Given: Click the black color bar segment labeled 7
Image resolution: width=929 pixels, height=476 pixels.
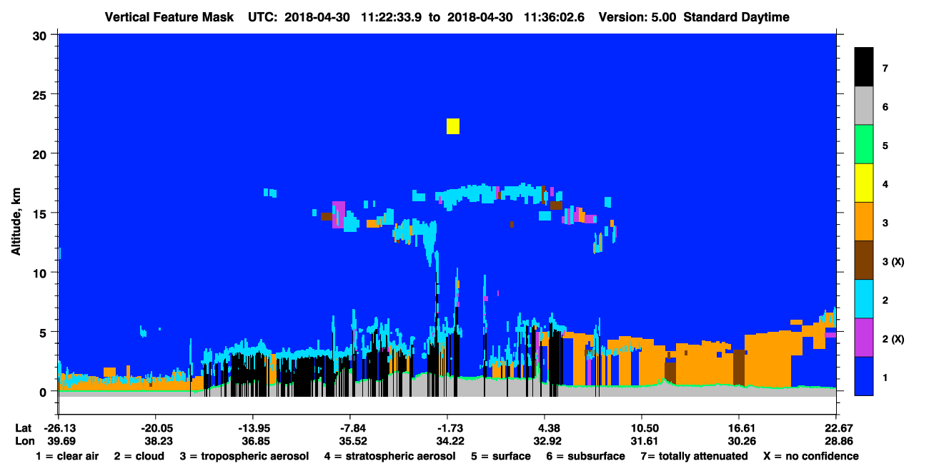Looking at the screenshot, I should pos(864,66).
